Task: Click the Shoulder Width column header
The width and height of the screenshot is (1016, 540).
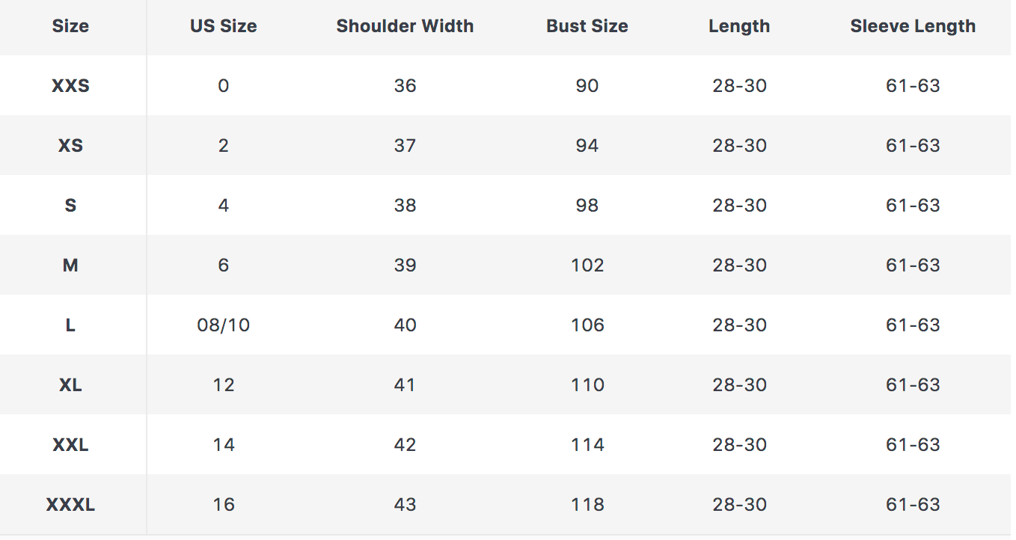Action: pyautogui.click(x=405, y=26)
